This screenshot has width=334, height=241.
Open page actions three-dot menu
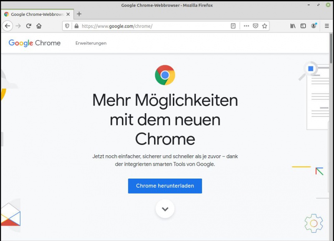246,26
